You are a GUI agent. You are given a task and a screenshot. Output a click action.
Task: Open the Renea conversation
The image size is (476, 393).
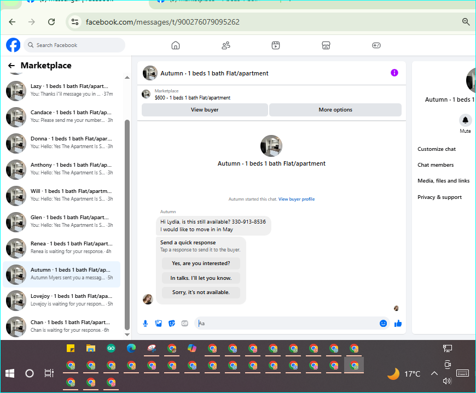[62, 248]
